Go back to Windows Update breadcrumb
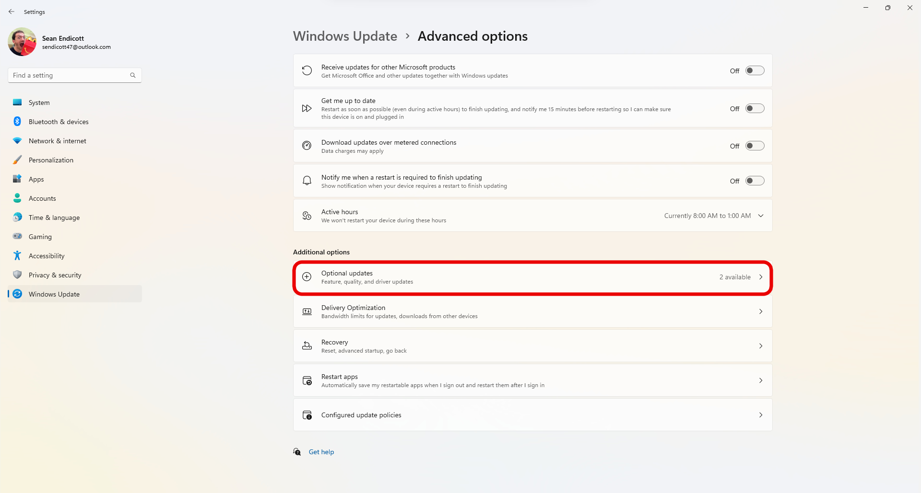 pyautogui.click(x=345, y=36)
